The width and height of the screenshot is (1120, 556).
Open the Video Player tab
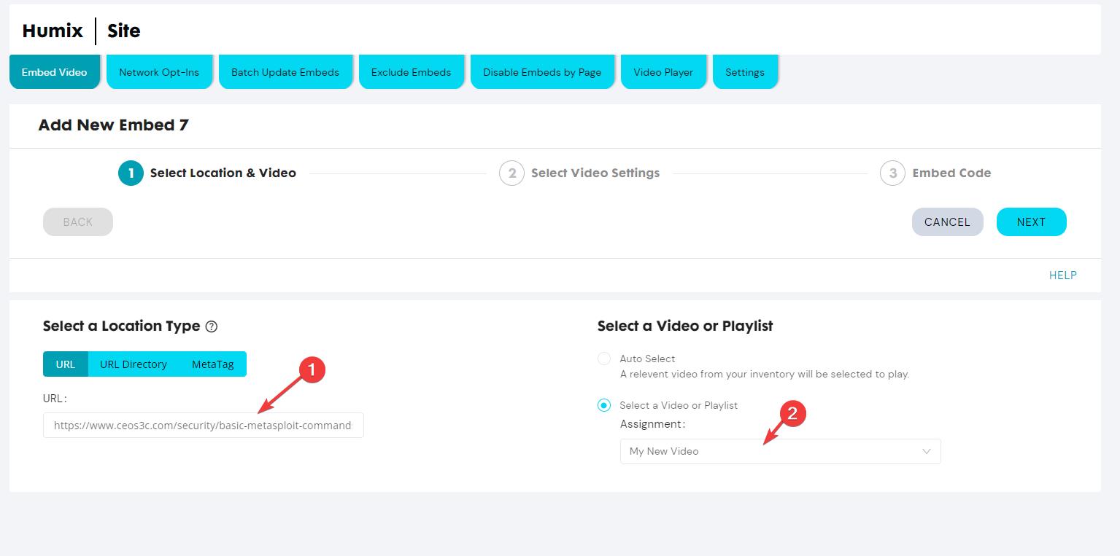[x=663, y=72]
